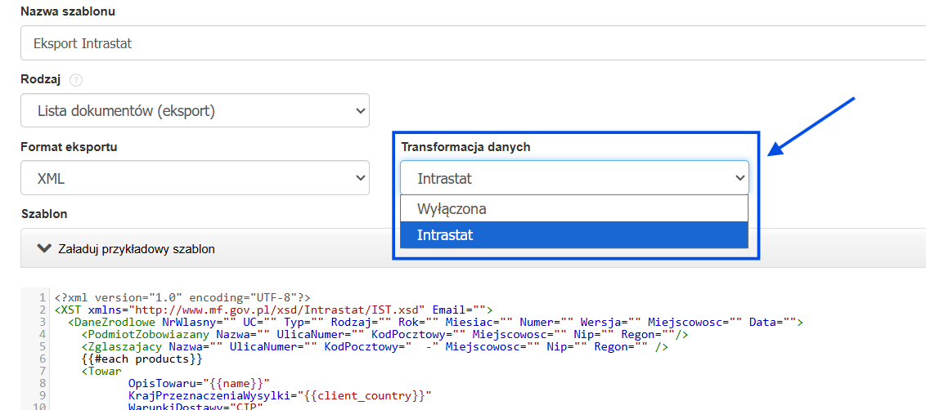
Task: Click the Nazwa szablonu input field
Action: point(473,43)
